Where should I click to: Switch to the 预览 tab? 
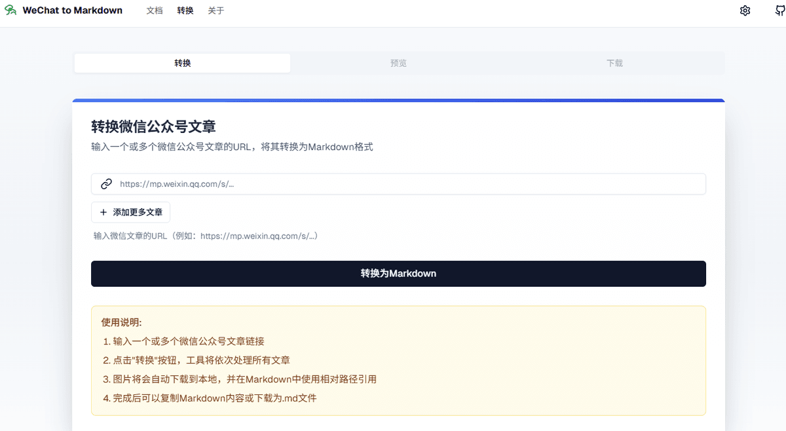(398, 63)
